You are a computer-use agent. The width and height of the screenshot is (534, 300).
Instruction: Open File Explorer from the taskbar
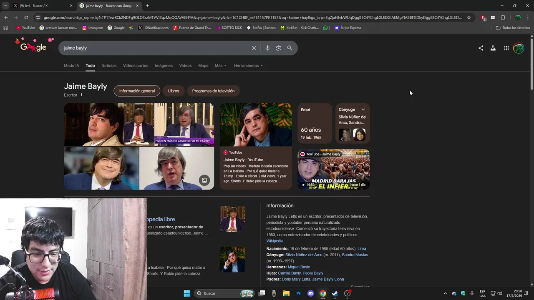click(x=286, y=293)
